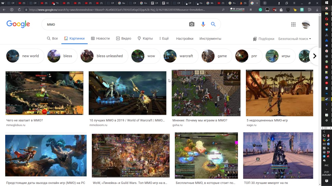332x186 pixels.
Task: Open the xage.ru source link
Action: (252, 125)
